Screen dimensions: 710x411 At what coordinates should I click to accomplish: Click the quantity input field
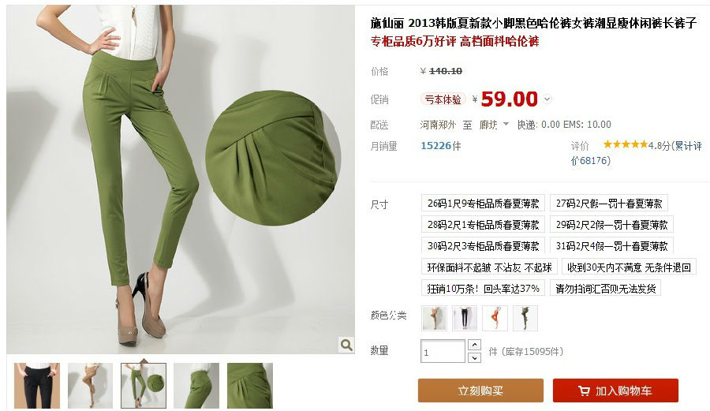(x=443, y=352)
